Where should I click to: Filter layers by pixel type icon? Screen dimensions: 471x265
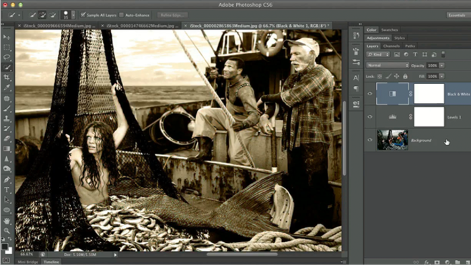coord(397,54)
